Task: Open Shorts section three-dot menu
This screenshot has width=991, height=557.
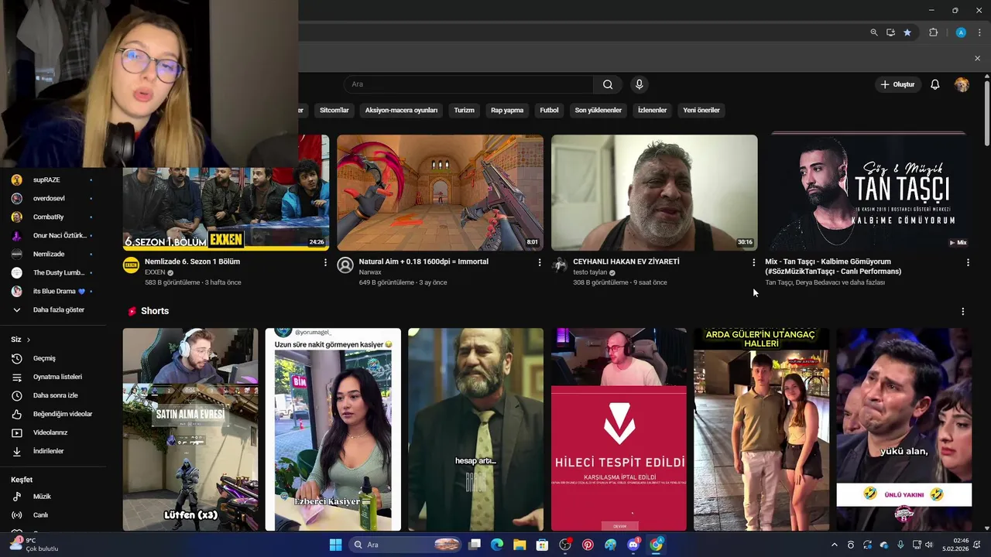Action: click(963, 311)
